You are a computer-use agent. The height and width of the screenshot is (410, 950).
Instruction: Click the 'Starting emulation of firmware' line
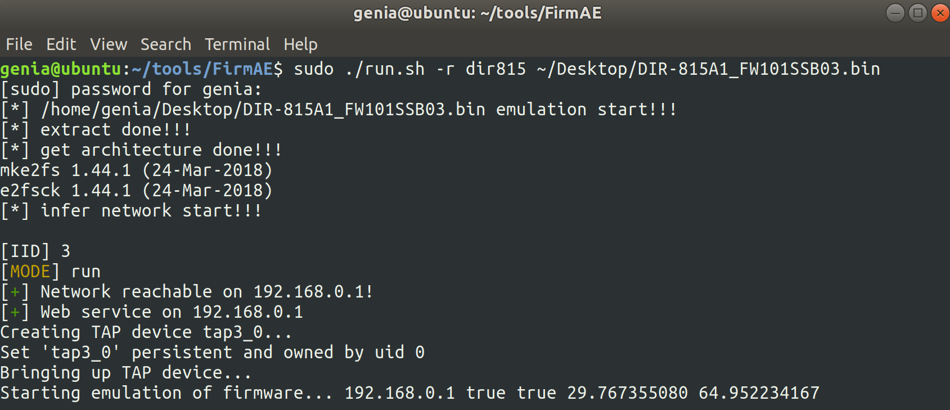pos(409,393)
